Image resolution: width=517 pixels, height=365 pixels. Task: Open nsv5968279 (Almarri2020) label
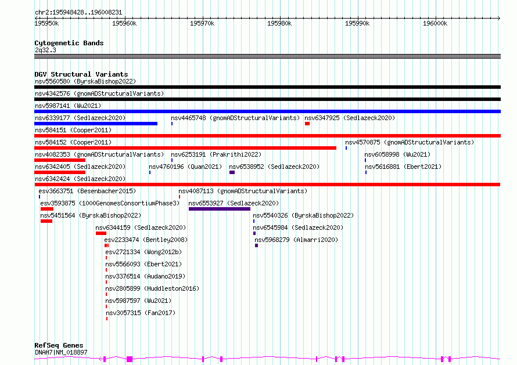click(296, 240)
